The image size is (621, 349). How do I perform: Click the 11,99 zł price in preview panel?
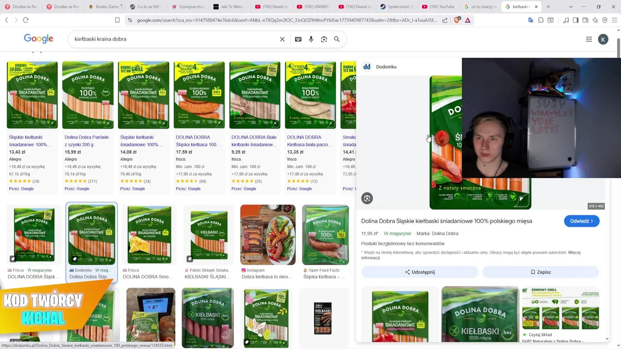click(370, 234)
